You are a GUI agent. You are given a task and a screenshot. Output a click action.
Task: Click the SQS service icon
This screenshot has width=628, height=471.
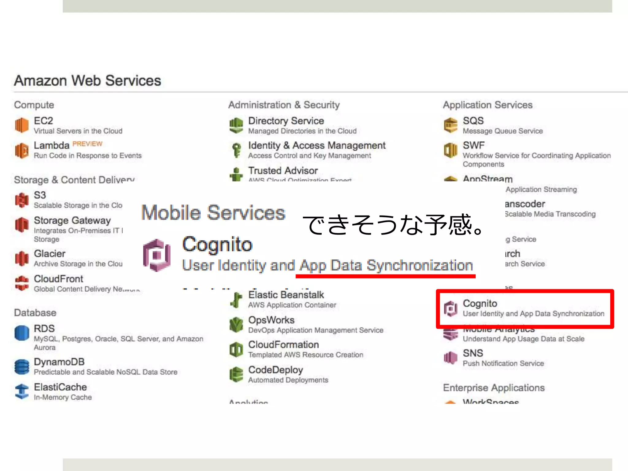450,125
